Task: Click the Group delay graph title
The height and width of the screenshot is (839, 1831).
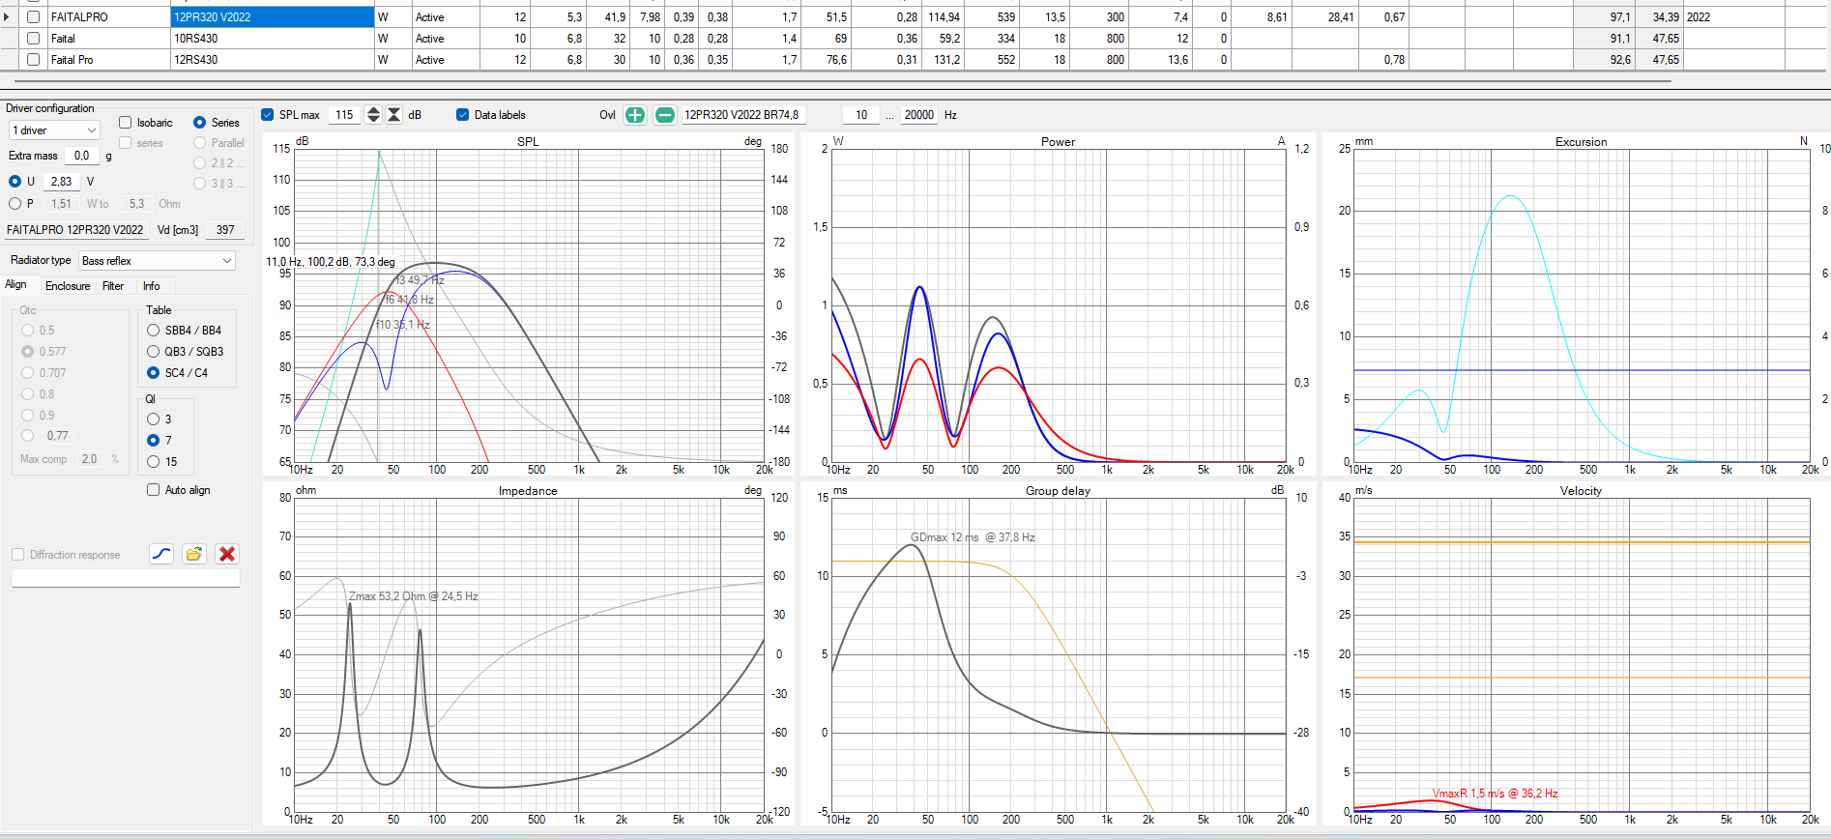Action: (1058, 491)
